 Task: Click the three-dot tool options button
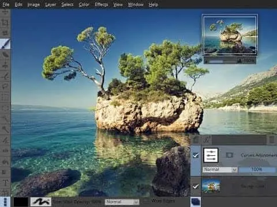tap(5, 202)
